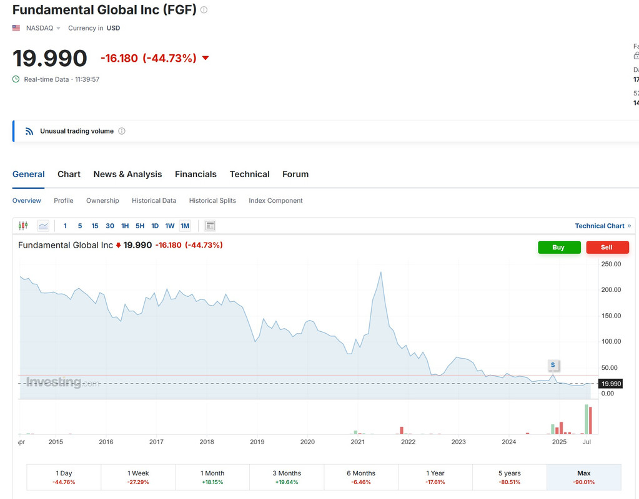Open the Index Component sub-tab
This screenshot has width=639, height=499.
[x=275, y=201]
